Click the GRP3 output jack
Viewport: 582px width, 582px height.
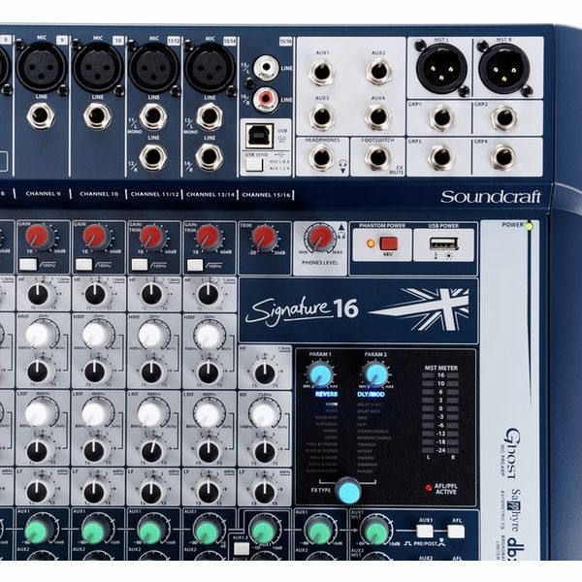pyautogui.click(x=441, y=157)
